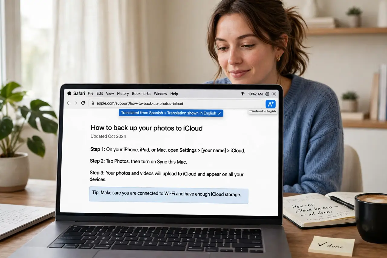Open the Bookmarks menu
Viewport: 387px width, 258px height.
pos(141,94)
